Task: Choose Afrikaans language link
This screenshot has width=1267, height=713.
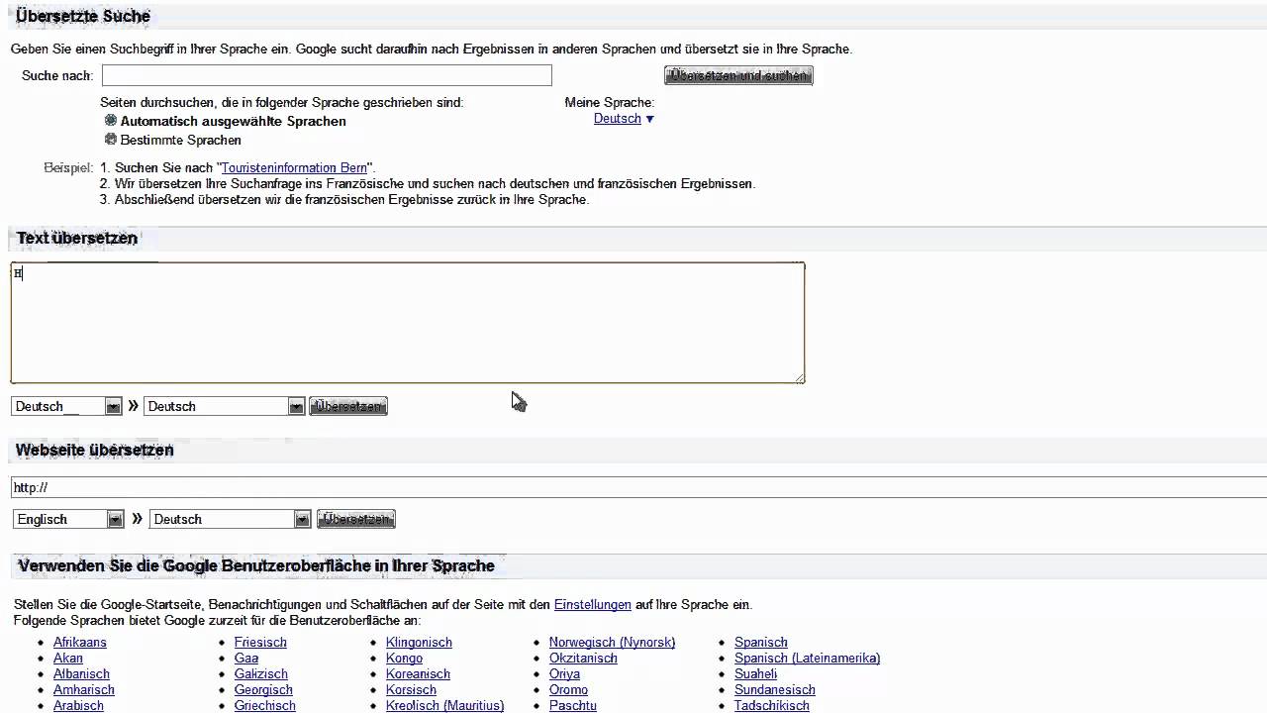Action: (80, 642)
